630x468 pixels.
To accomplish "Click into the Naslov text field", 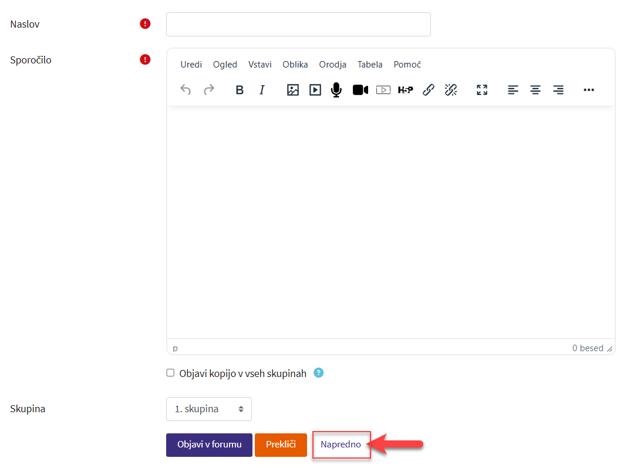I will 298,25.
